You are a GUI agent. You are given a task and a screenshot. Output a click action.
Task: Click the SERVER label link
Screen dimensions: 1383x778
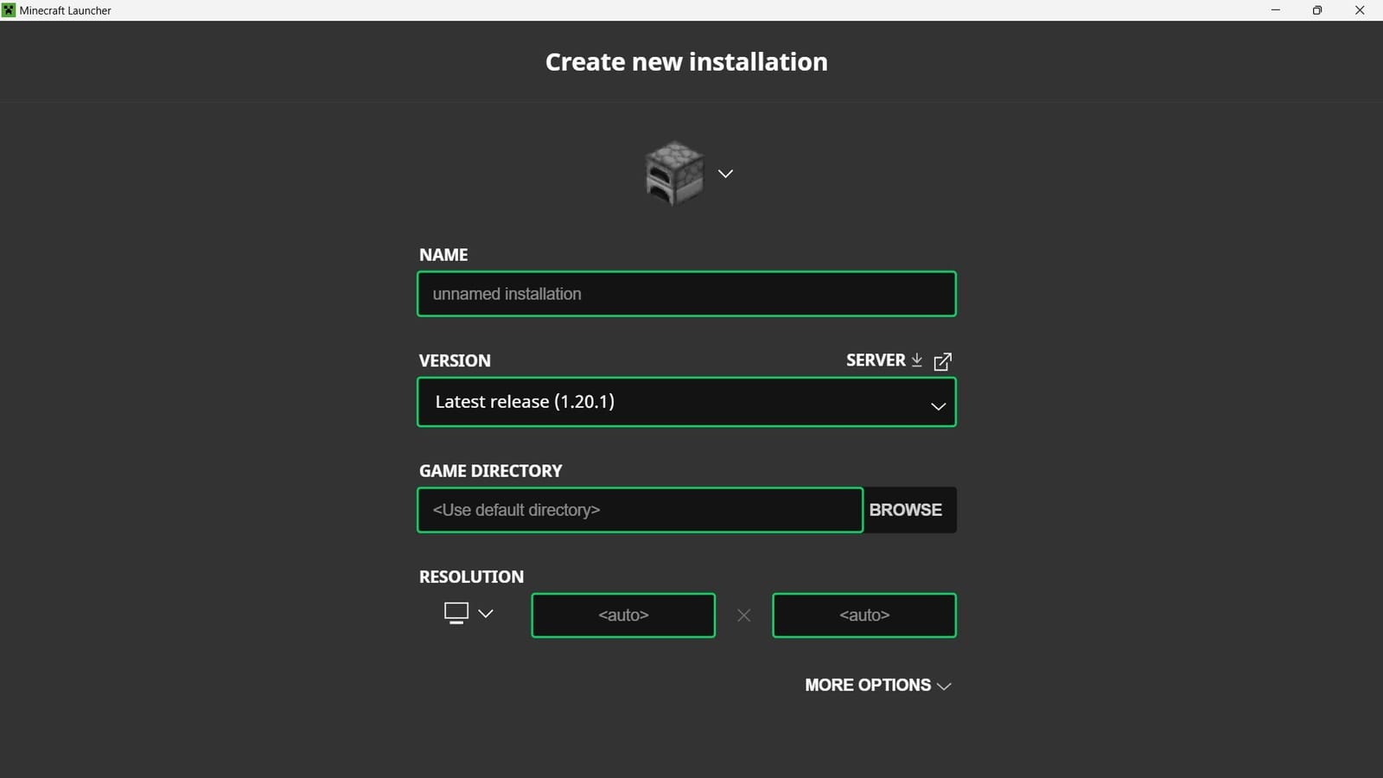click(x=875, y=360)
